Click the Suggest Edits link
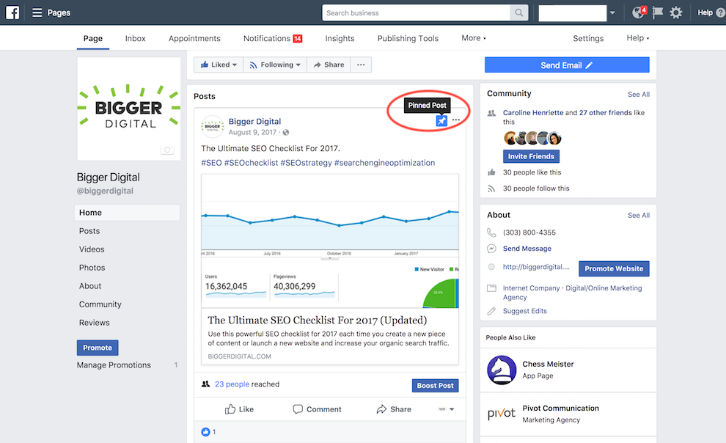This screenshot has width=726, height=443. coord(524,311)
